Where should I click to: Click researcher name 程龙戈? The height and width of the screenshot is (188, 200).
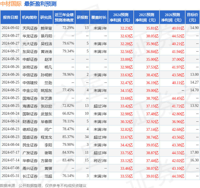(x=46, y=137)
